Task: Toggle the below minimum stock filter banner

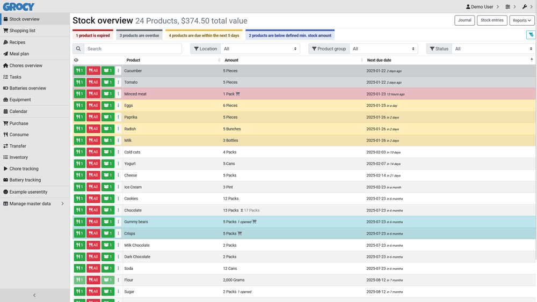Action: tap(290, 35)
